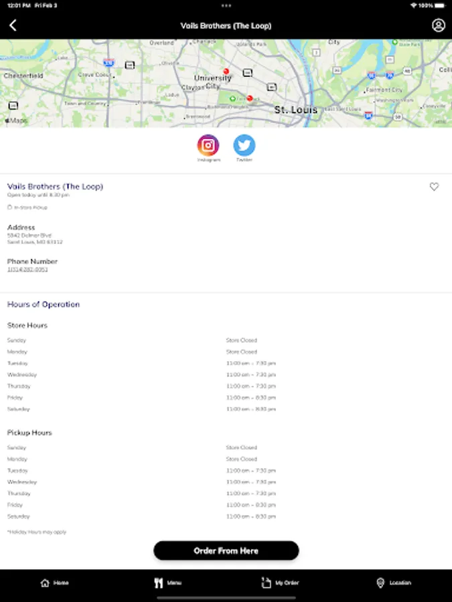
Task: Go back using the back arrow
Action: tap(13, 25)
